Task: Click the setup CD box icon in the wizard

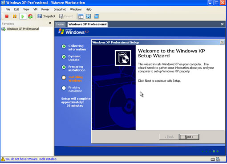Action: click(x=123, y=58)
